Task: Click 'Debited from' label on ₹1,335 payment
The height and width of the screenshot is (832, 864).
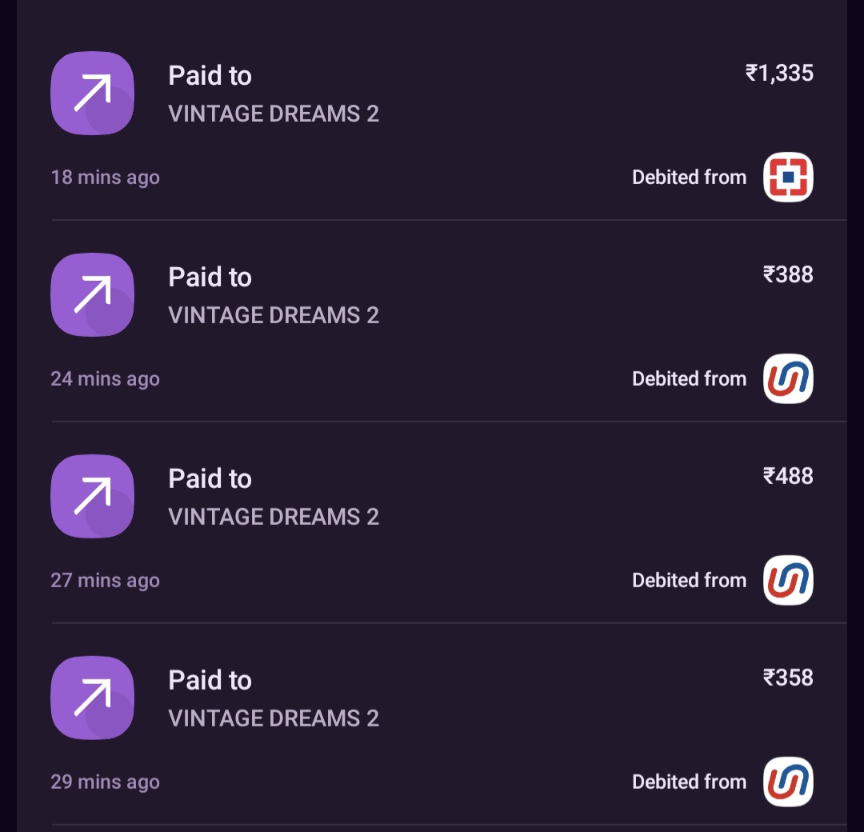Action: coord(689,177)
